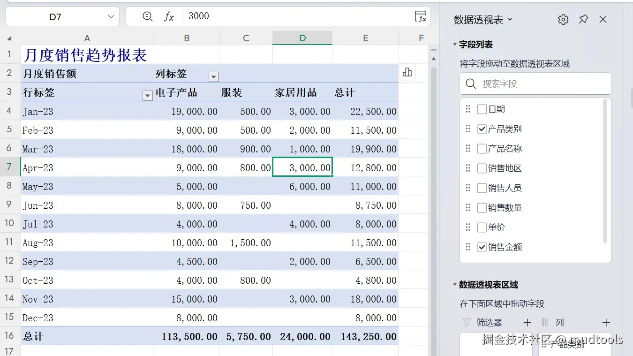Viewport: 633px width, 356px height.
Task: Open the 数据透视表 panel title dropdown
Action: (510, 20)
